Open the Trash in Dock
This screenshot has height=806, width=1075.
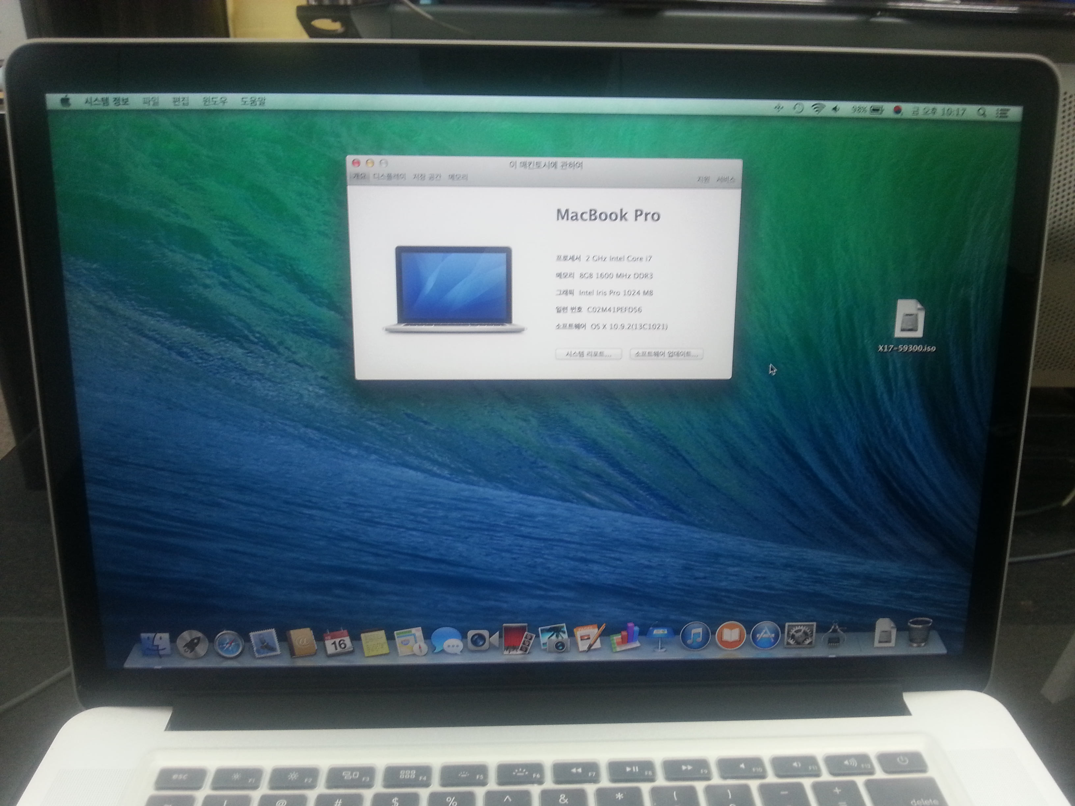pos(920,631)
